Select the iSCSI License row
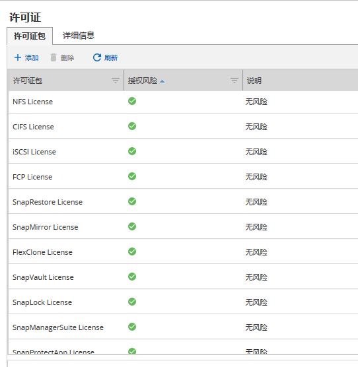This screenshot has width=358, height=367. (x=183, y=151)
